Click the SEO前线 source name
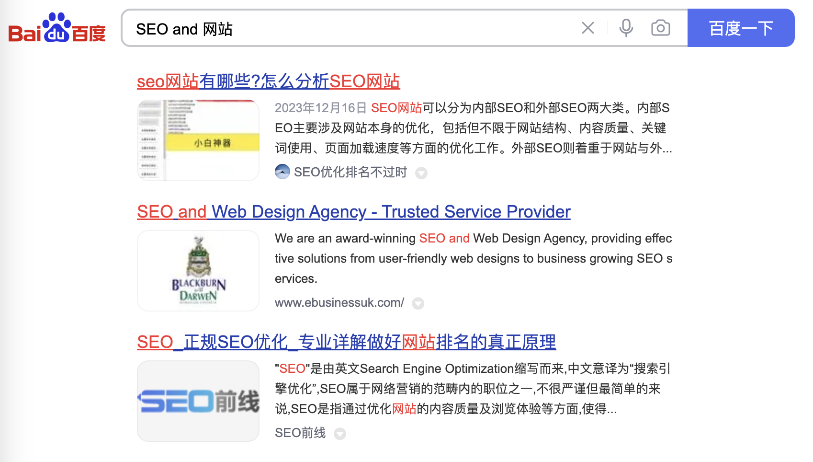 pyautogui.click(x=300, y=433)
